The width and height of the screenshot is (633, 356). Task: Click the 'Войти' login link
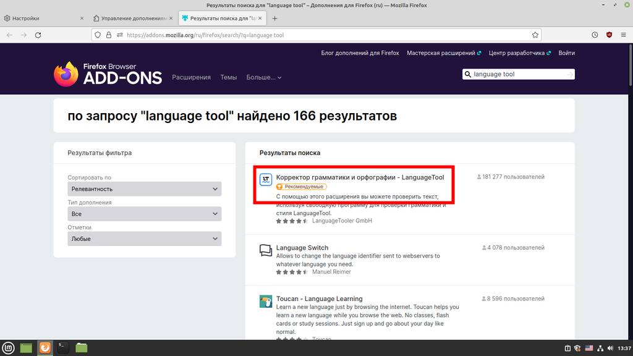566,53
